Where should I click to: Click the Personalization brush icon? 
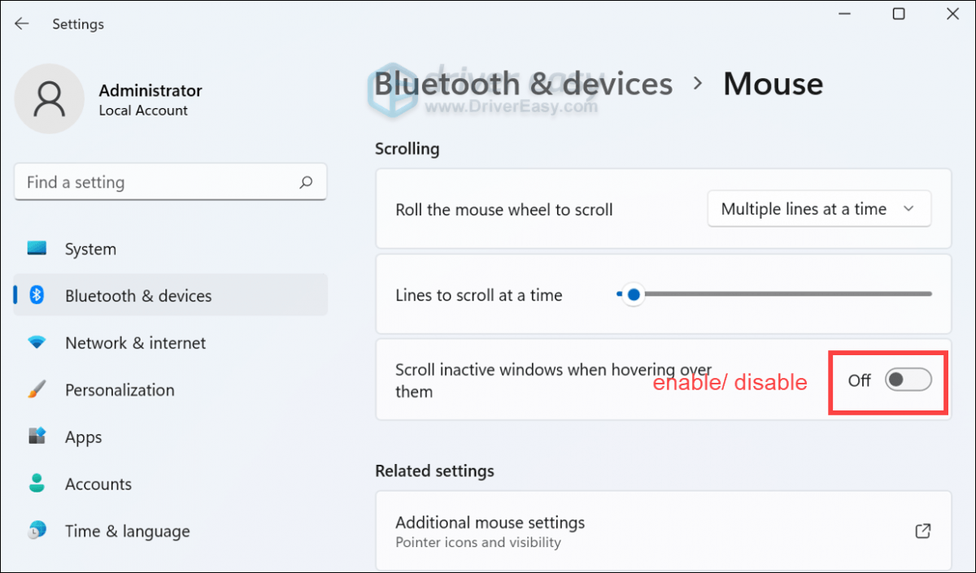coord(37,389)
